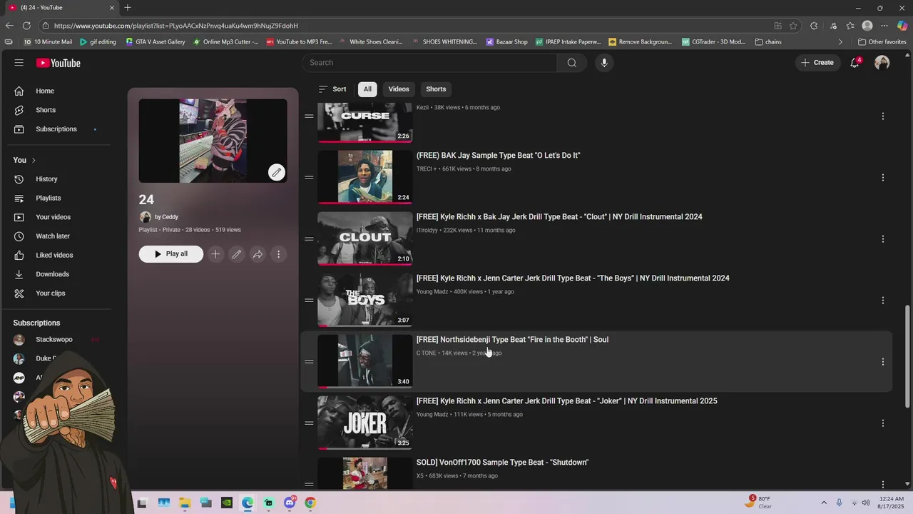The image size is (913, 514).
Task: Click inside the YouTube search field
Action: click(x=429, y=63)
